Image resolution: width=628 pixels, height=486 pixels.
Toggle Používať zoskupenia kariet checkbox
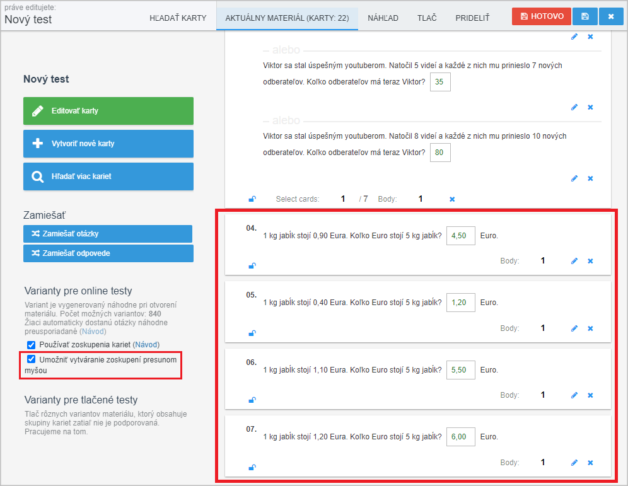pos(31,345)
